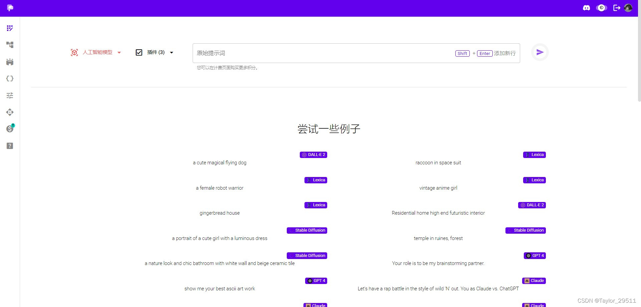Open the help question mark sidebar icon

(10, 146)
